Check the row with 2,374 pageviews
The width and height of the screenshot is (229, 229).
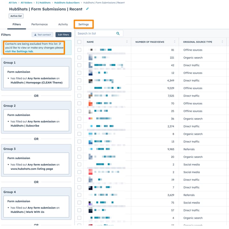pyautogui.click(x=79, y=126)
